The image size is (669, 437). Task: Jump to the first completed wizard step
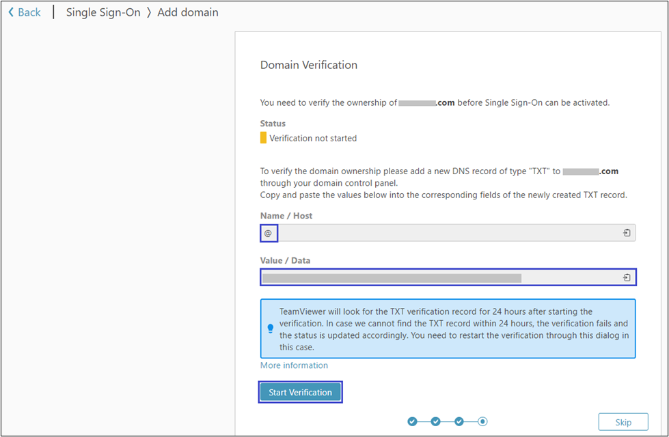click(x=412, y=421)
